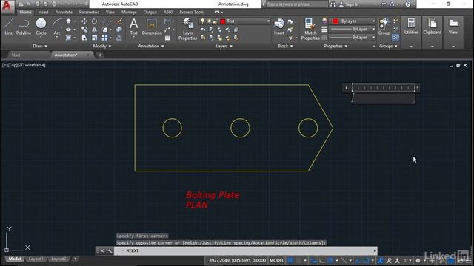Click the Copy tool in Modify panel
The height and width of the screenshot is (266, 474).
pos(84,30)
